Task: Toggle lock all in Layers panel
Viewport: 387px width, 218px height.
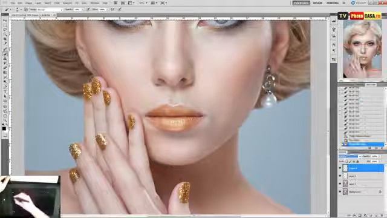Action: tap(357, 162)
